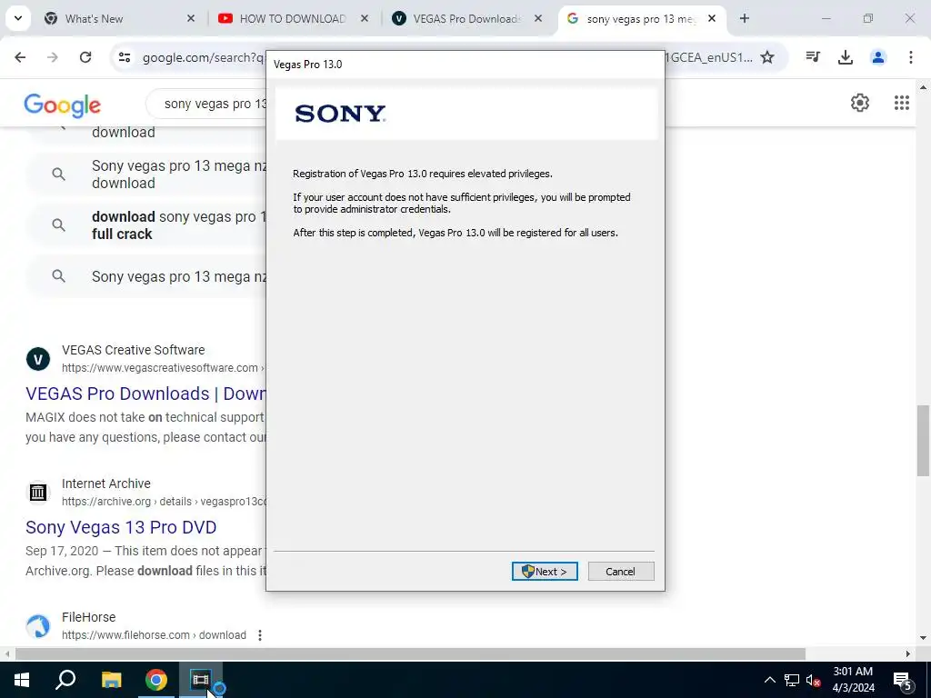Open network status tray icon
The image size is (931, 698).
tap(792, 680)
